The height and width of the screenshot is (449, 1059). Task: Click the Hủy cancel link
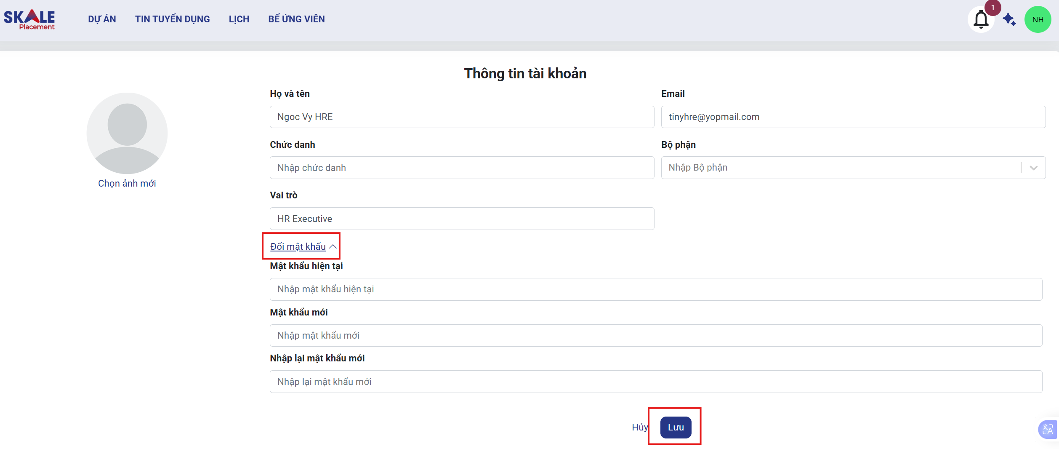click(x=639, y=427)
